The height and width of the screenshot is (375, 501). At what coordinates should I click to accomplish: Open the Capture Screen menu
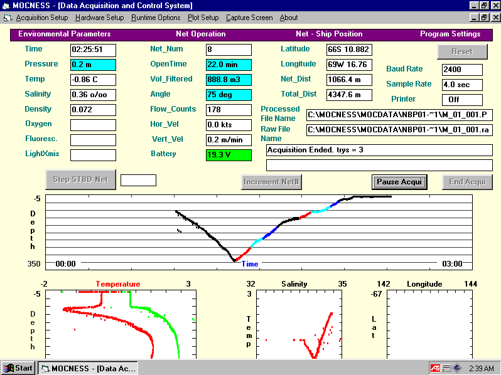249,18
